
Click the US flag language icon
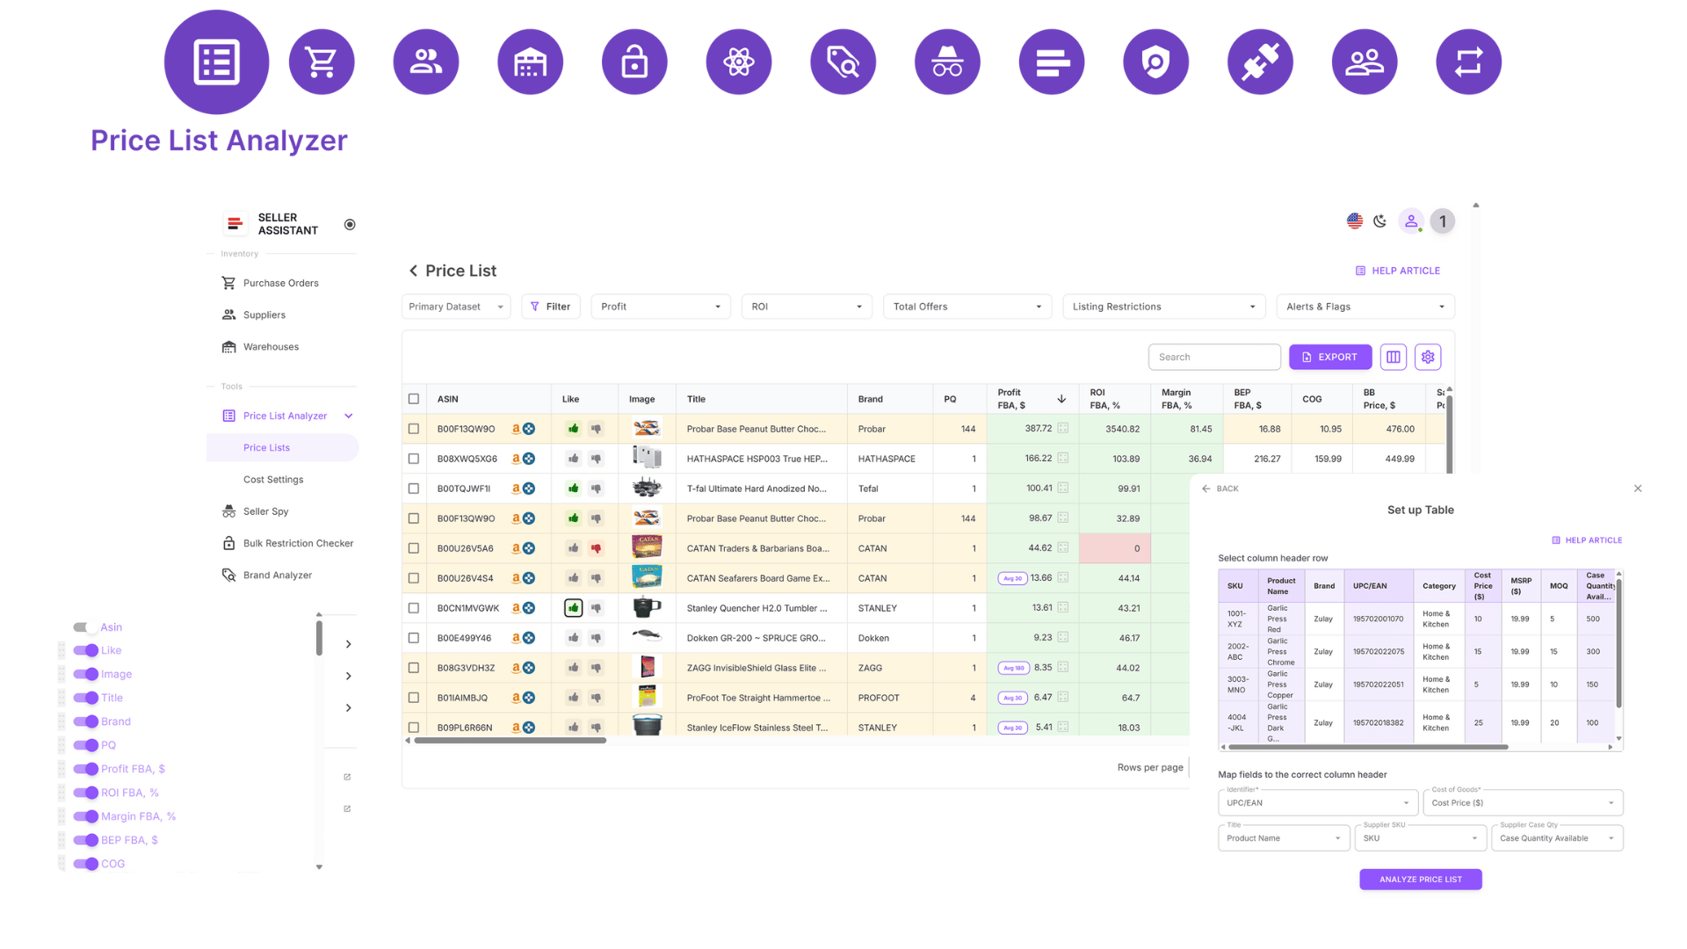pos(1354,221)
